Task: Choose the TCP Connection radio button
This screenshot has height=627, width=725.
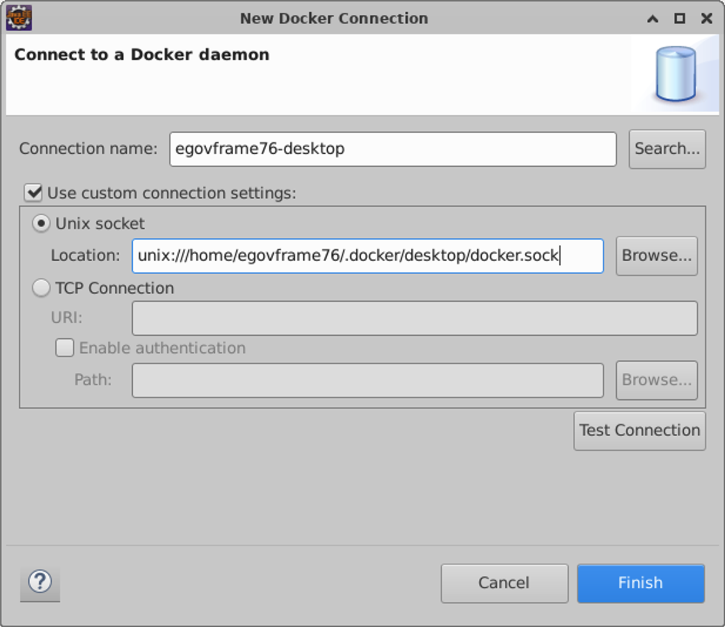Action: click(x=41, y=288)
